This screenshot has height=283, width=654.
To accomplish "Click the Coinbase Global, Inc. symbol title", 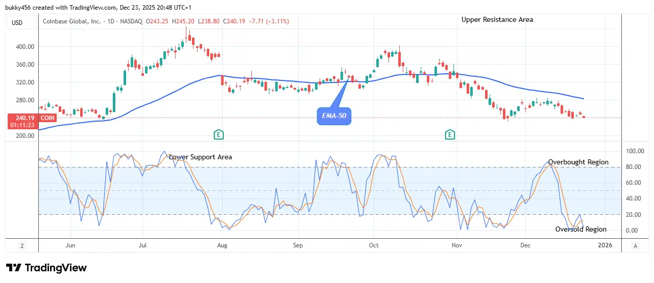I will (72, 21).
